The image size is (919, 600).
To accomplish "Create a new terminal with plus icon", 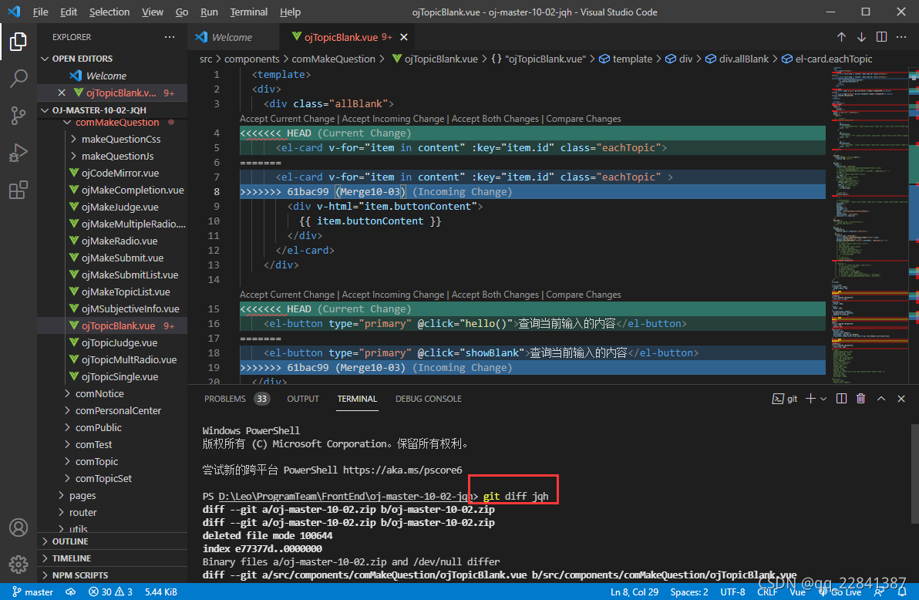I will tap(810, 399).
